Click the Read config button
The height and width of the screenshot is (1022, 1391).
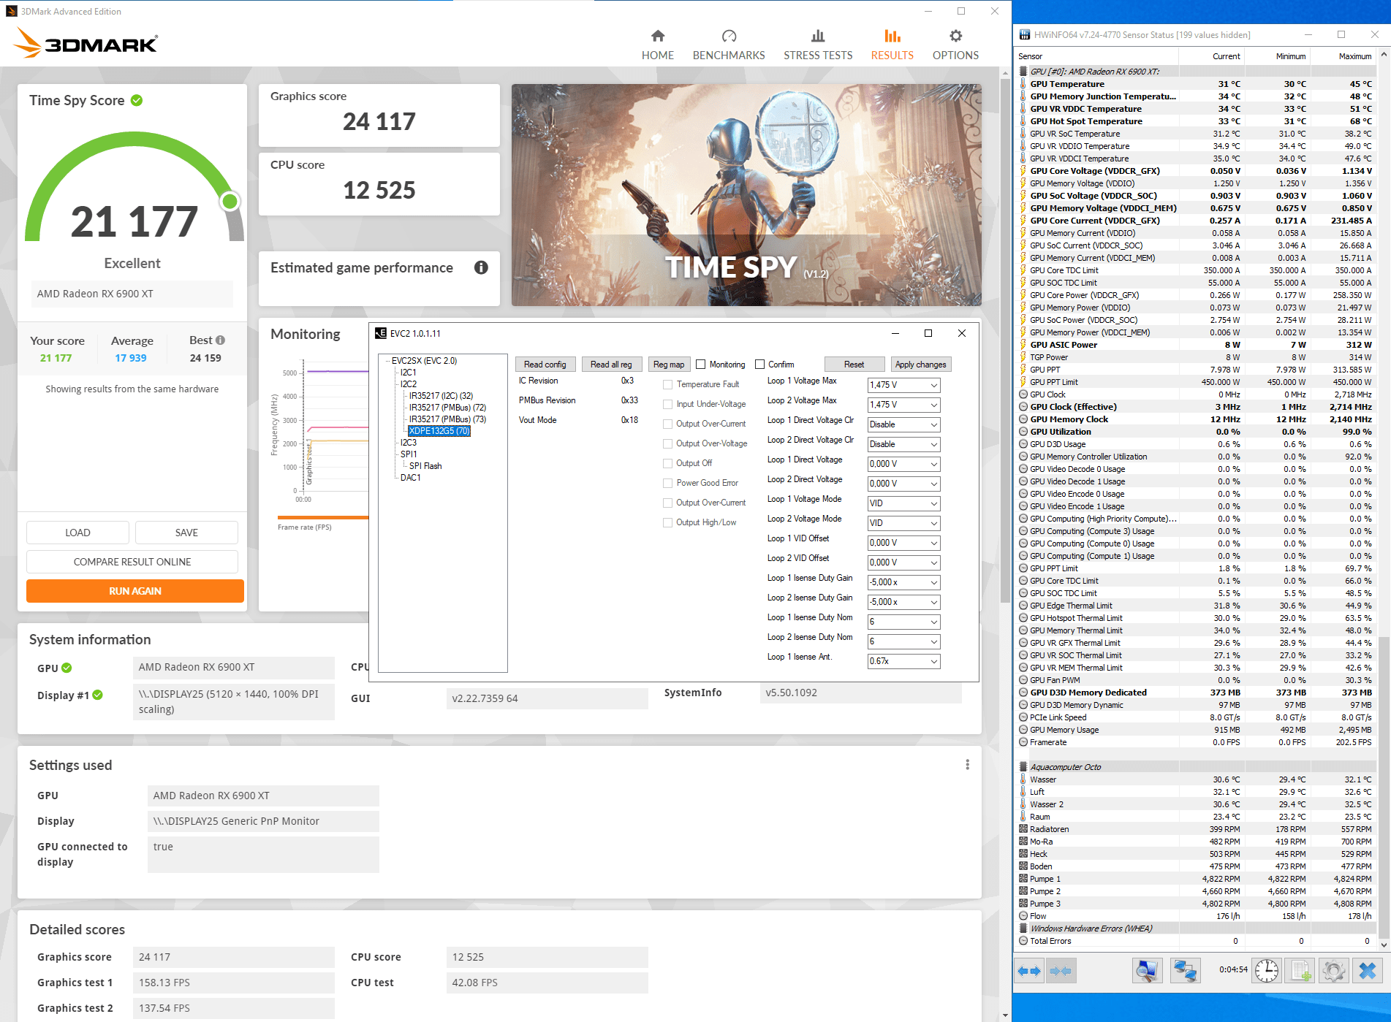[x=545, y=365]
